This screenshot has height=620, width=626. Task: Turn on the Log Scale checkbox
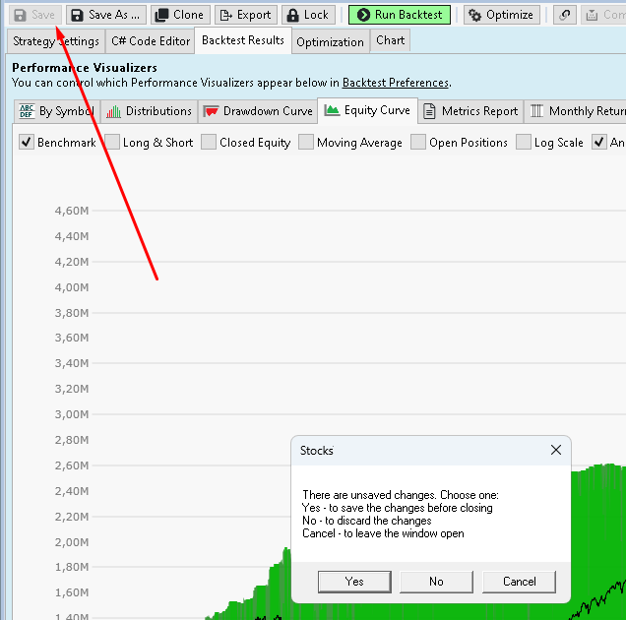(x=524, y=143)
